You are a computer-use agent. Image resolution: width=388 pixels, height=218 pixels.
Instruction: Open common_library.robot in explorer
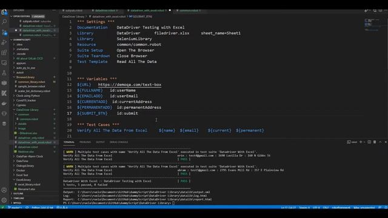point(32,82)
